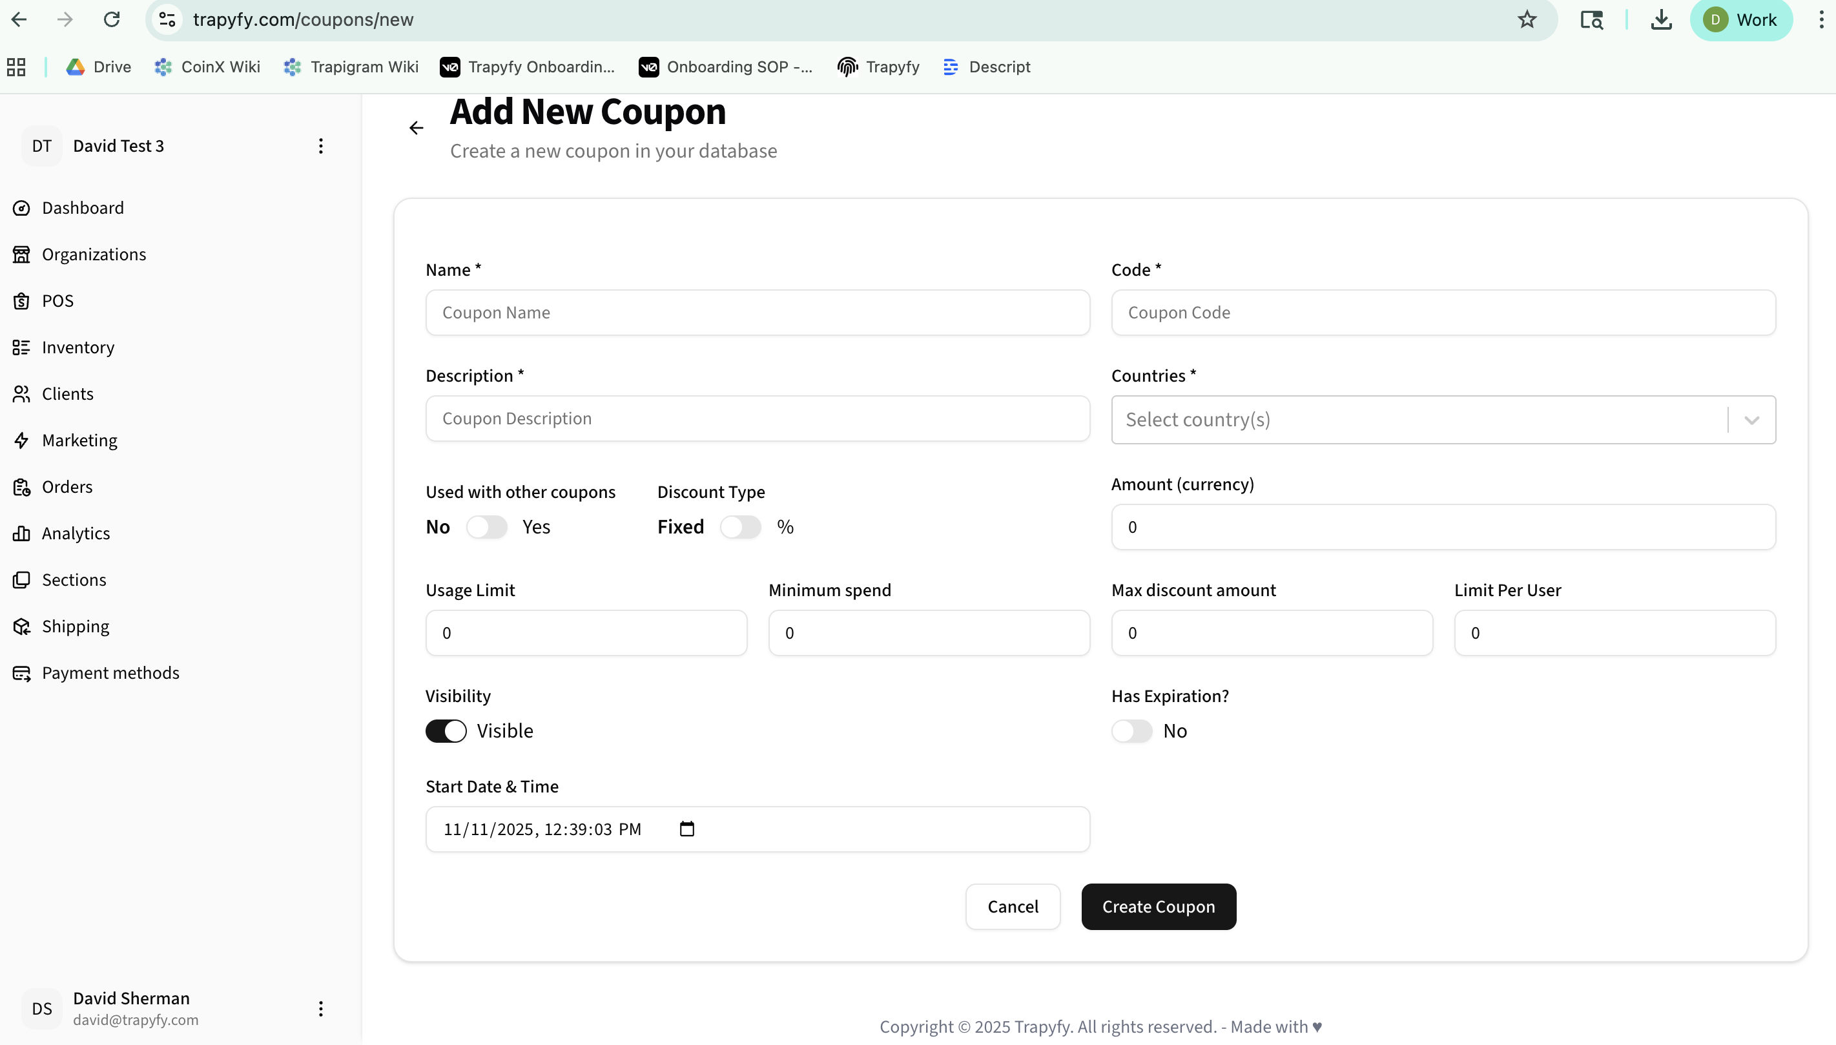Open the apps grid in bookmarks bar
Viewport: 1836px width, 1045px height.
pyautogui.click(x=15, y=67)
